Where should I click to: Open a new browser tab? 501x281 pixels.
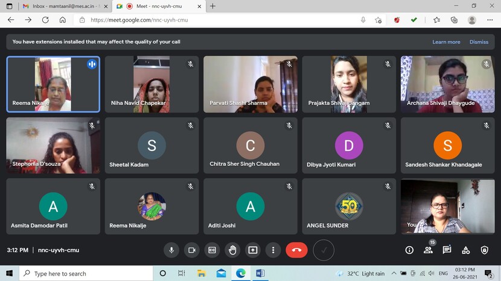tap(212, 6)
